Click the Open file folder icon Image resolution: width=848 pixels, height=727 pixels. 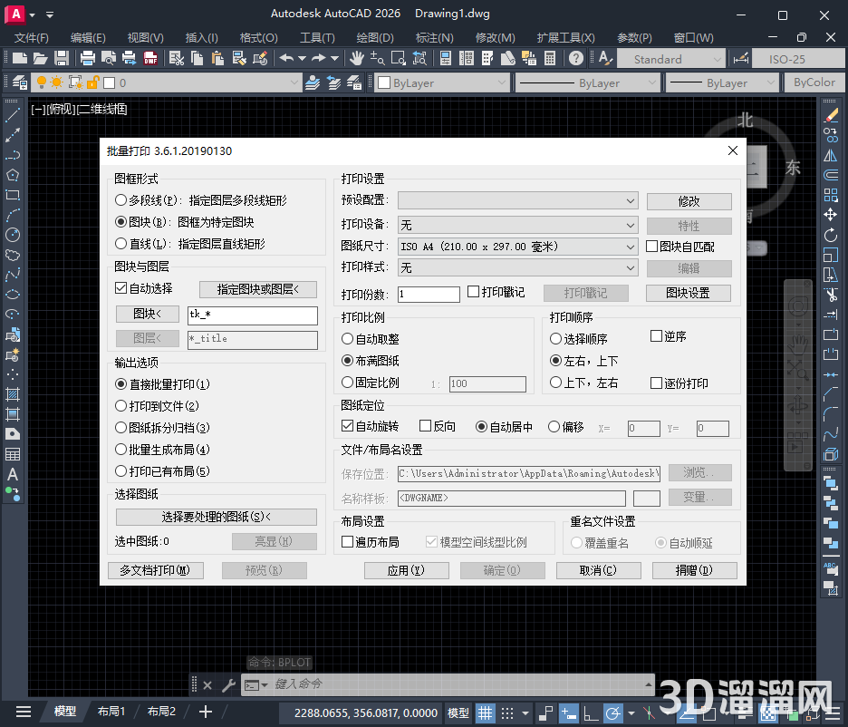40,58
